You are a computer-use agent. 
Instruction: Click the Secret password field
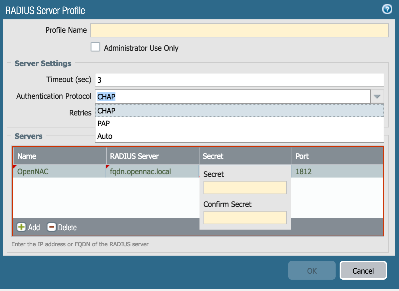click(x=245, y=188)
